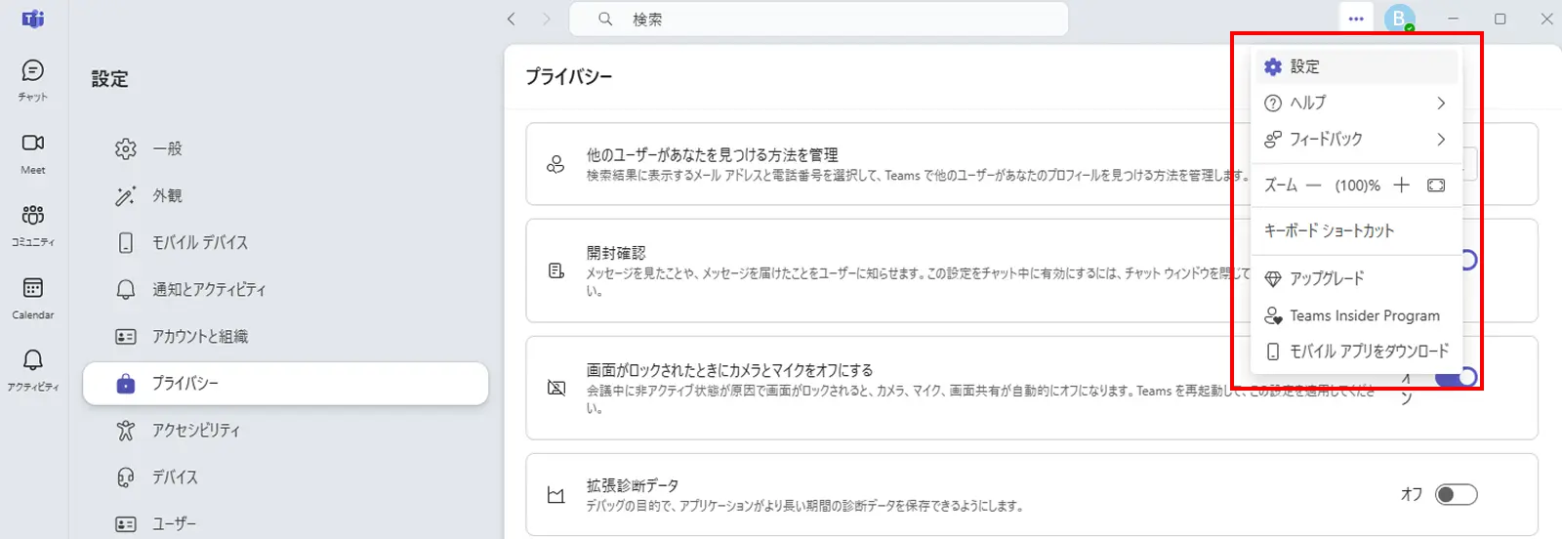Select キーボード ショートカット menu item

[1330, 231]
